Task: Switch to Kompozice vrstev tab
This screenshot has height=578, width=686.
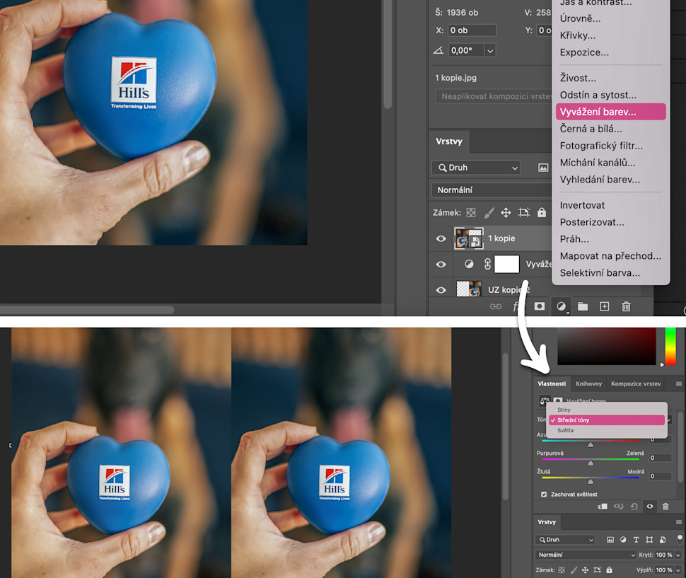Action: [x=636, y=383]
